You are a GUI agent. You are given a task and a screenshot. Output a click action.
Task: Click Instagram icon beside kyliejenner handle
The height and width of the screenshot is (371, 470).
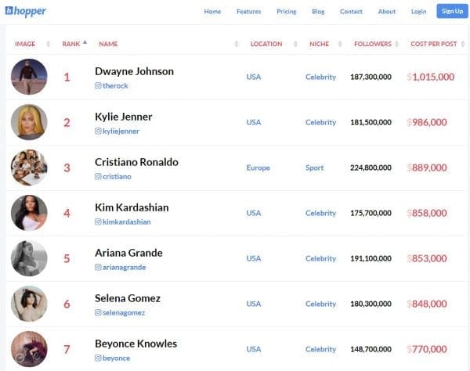tap(98, 131)
